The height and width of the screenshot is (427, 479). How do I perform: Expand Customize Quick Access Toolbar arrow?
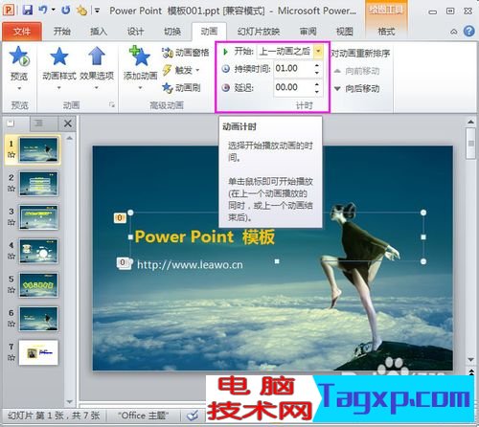[97, 11]
